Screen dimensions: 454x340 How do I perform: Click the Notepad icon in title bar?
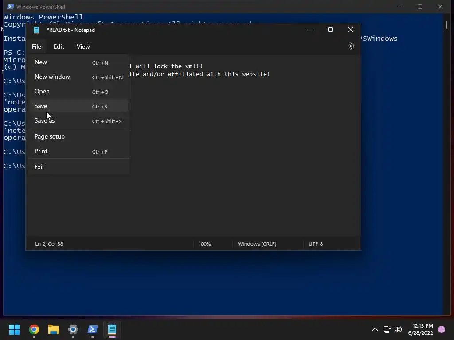(x=36, y=30)
